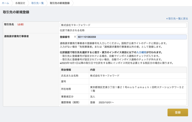Go to the ホーム breadcrumb
Screen dimensions: 192x122
pos(5,3)
